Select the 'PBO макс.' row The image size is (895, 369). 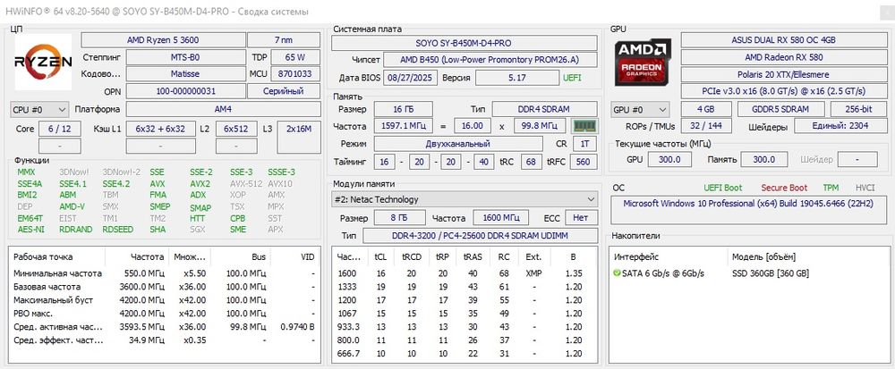pyautogui.click(x=165, y=314)
